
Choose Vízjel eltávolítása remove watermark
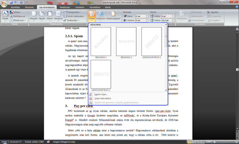pyautogui.click(x=102, y=99)
